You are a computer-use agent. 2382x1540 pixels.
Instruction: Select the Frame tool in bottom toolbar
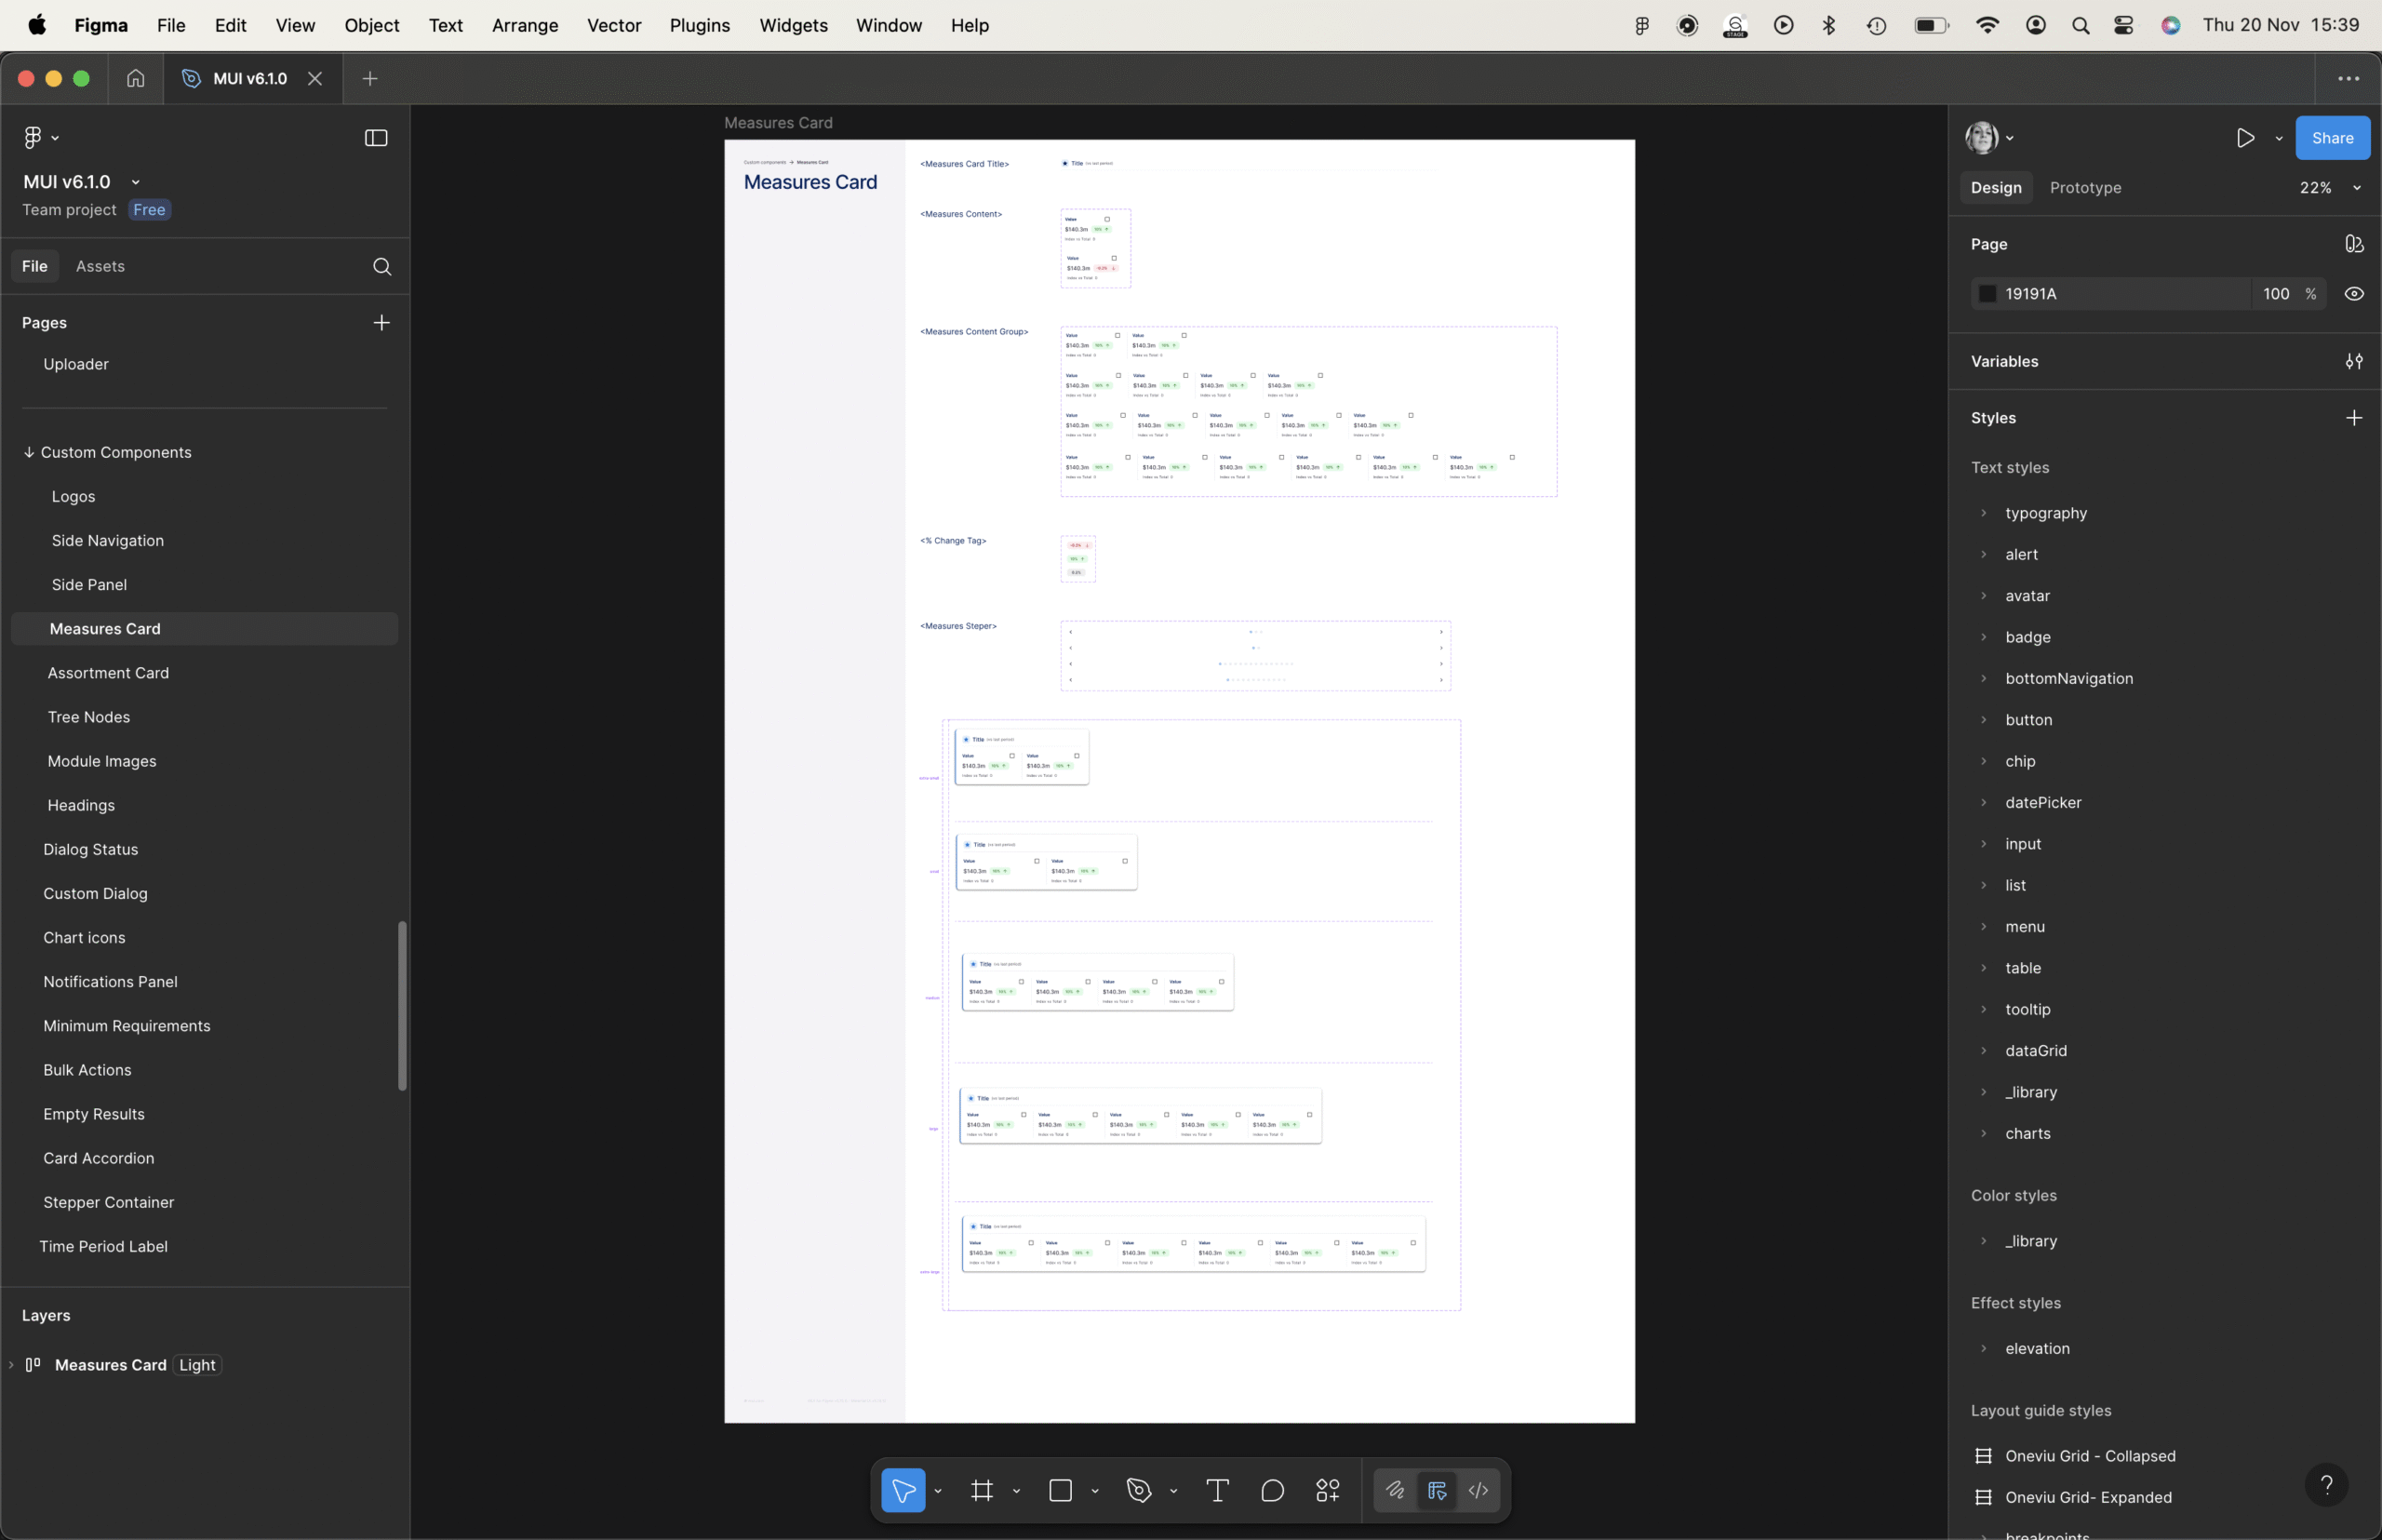pos(982,1490)
